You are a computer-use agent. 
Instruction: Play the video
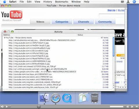[7, 107]
